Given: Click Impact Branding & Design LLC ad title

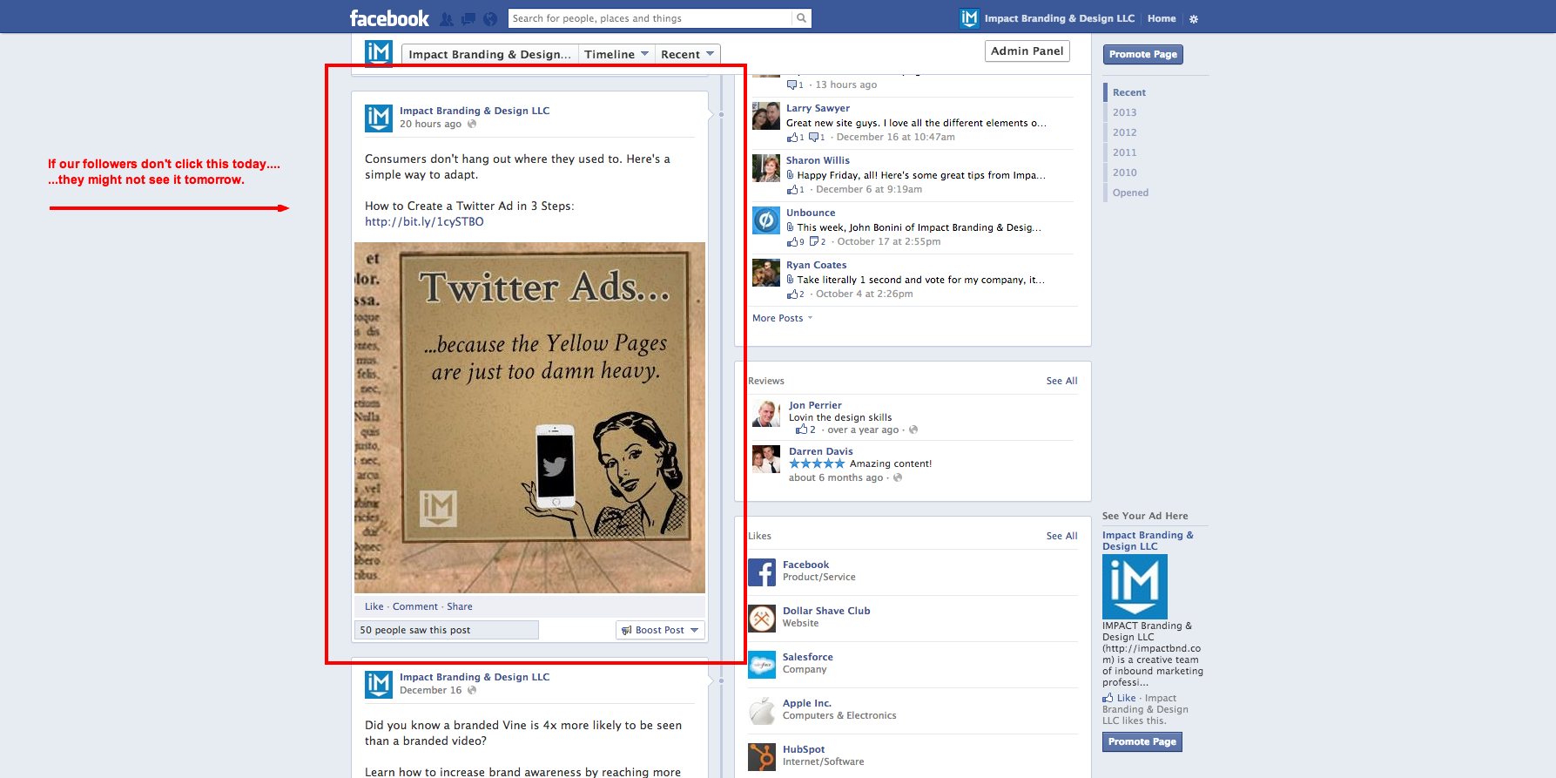Looking at the screenshot, I should (x=1148, y=541).
